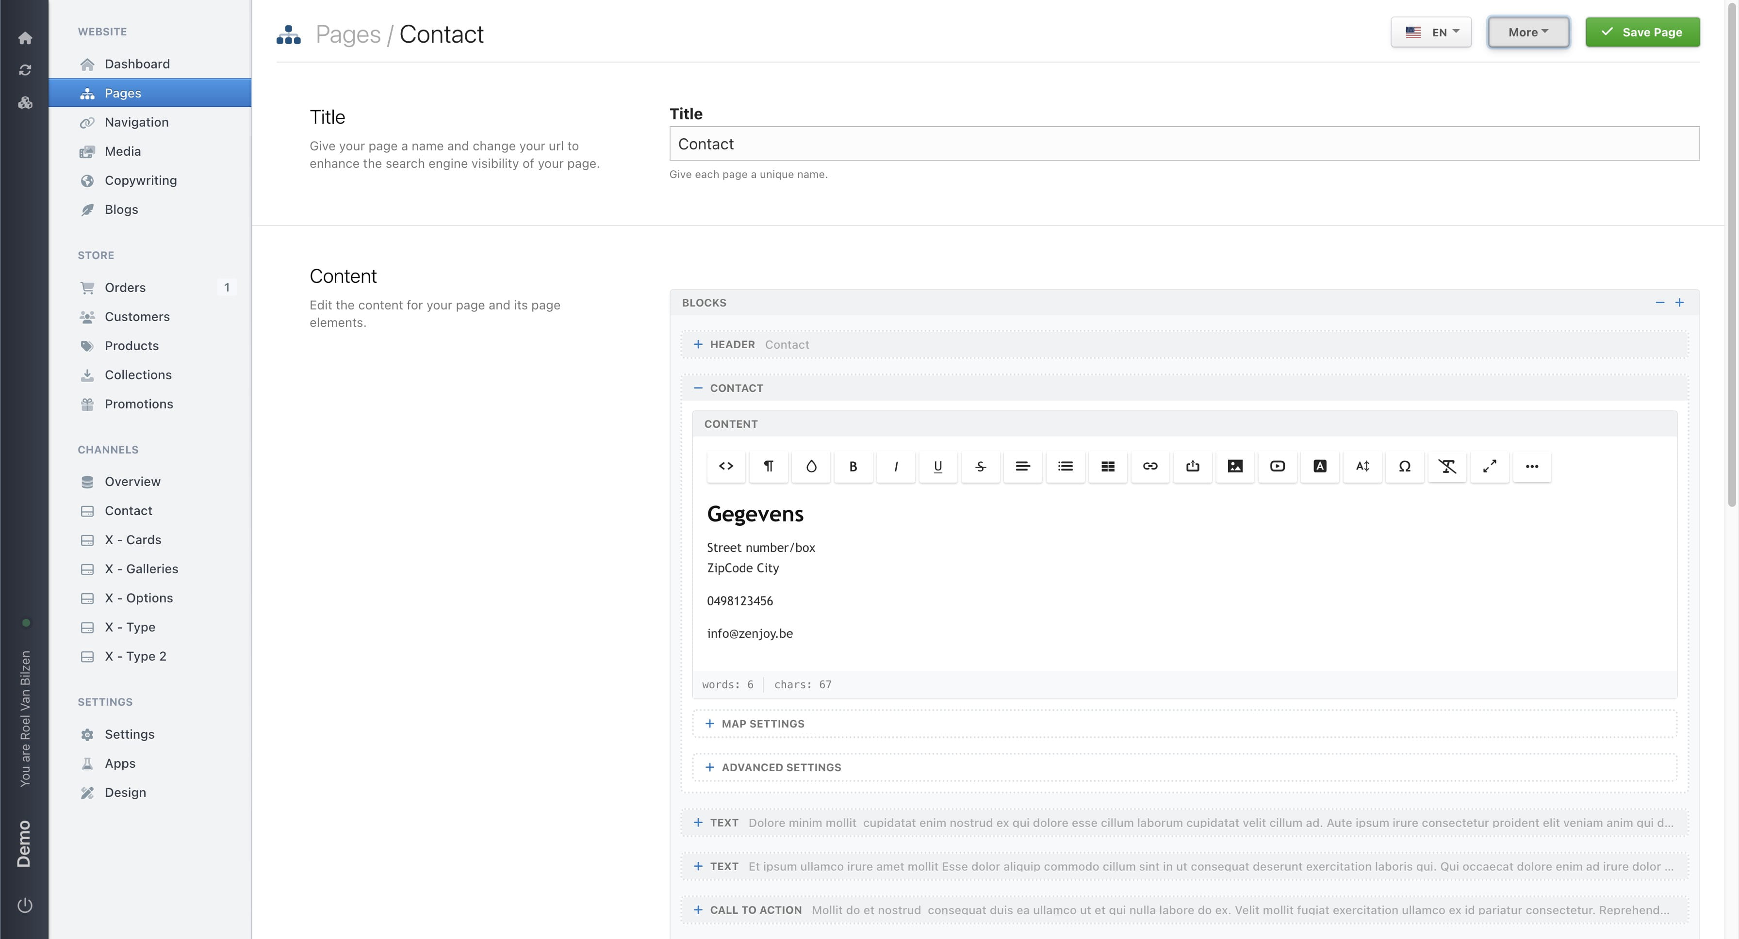Open the More options menu
The width and height of the screenshot is (1739, 939).
click(1528, 32)
